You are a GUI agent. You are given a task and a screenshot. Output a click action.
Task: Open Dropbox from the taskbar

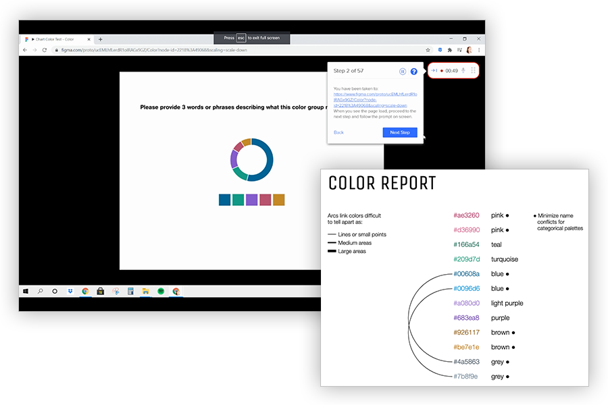pyautogui.click(x=70, y=291)
